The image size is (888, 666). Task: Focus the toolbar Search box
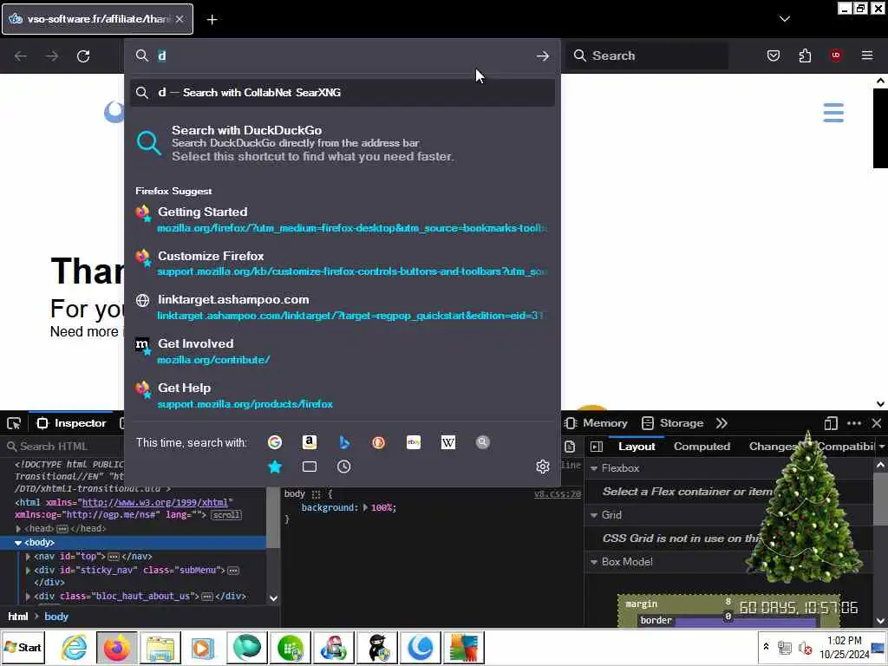click(x=647, y=55)
